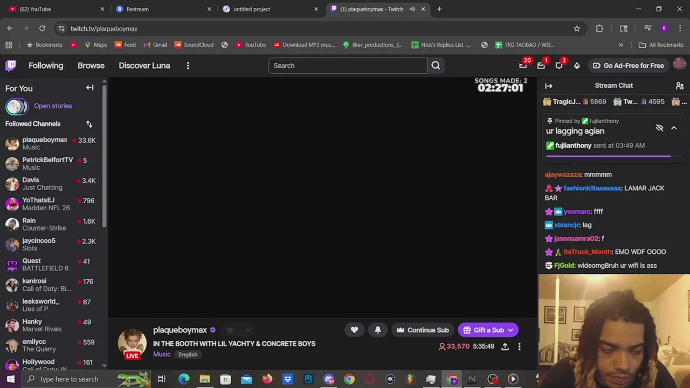Bookmark this page with star icon

click(x=577, y=29)
